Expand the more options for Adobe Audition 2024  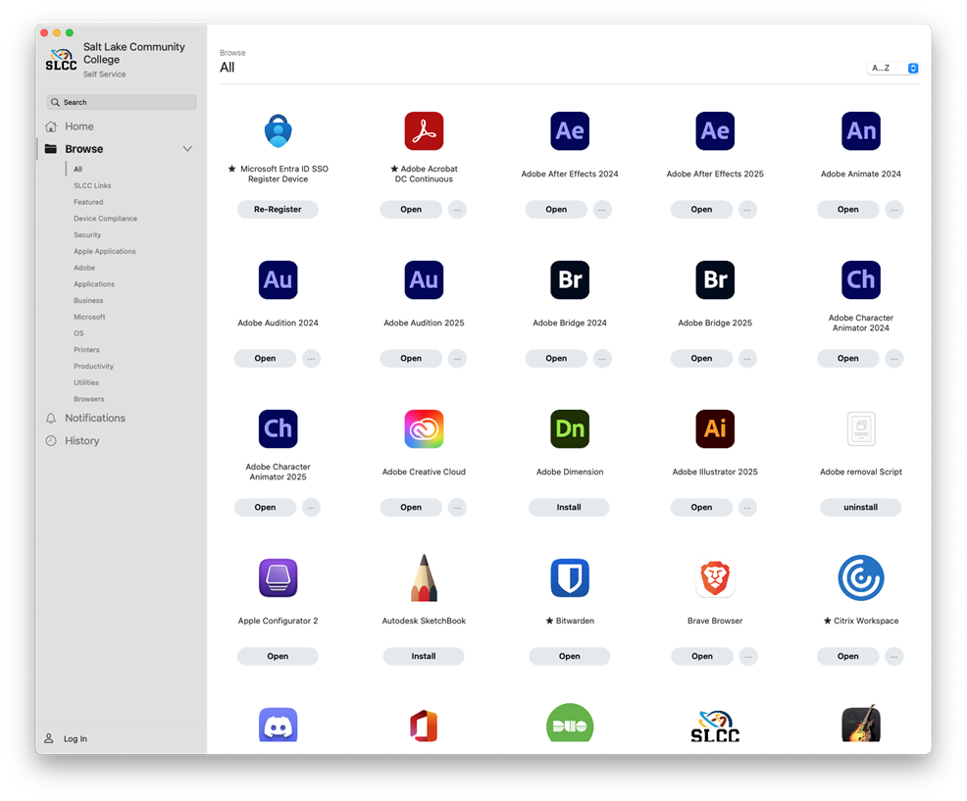(311, 359)
